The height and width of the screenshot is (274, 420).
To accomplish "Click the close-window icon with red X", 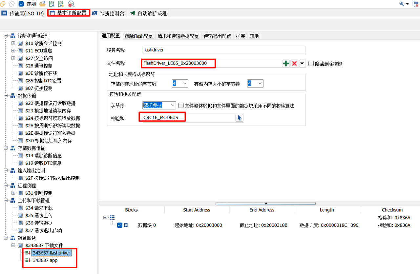I will click(415, 4).
